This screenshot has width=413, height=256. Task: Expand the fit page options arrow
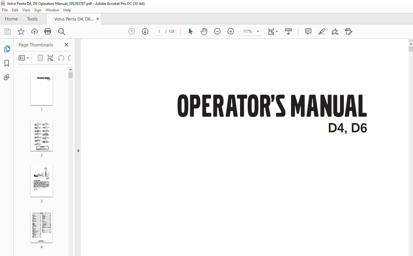click(x=277, y=31)
